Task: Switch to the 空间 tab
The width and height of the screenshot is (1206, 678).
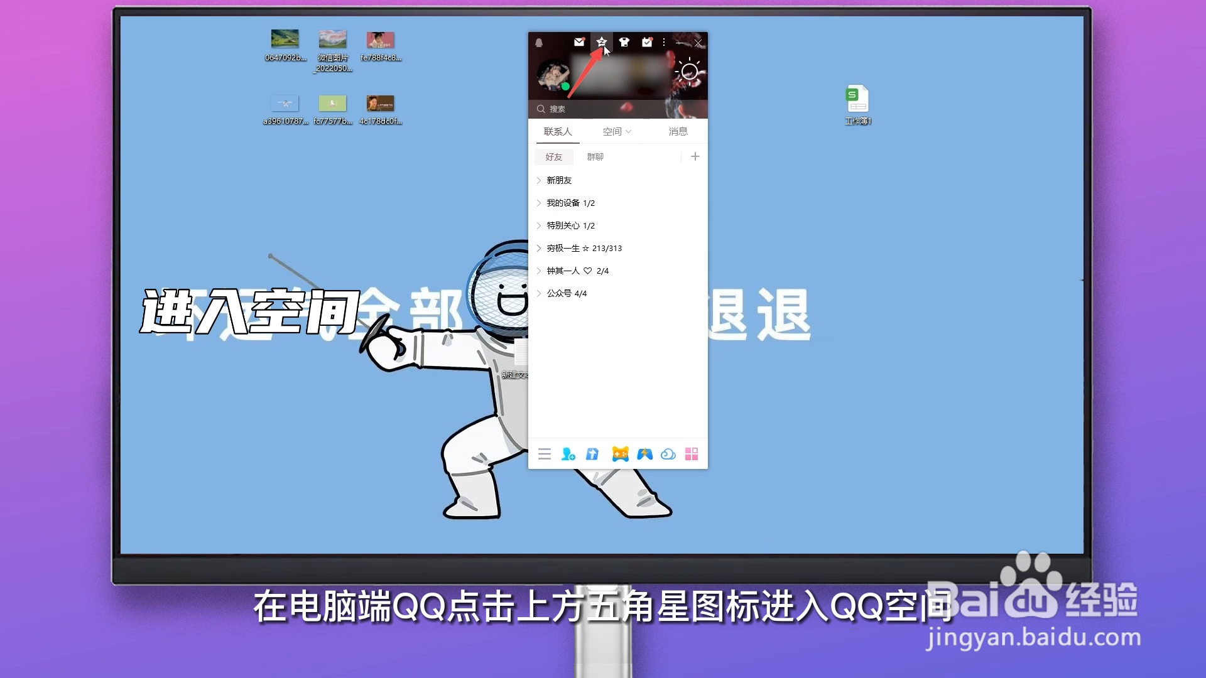Action: coord(612,131)
